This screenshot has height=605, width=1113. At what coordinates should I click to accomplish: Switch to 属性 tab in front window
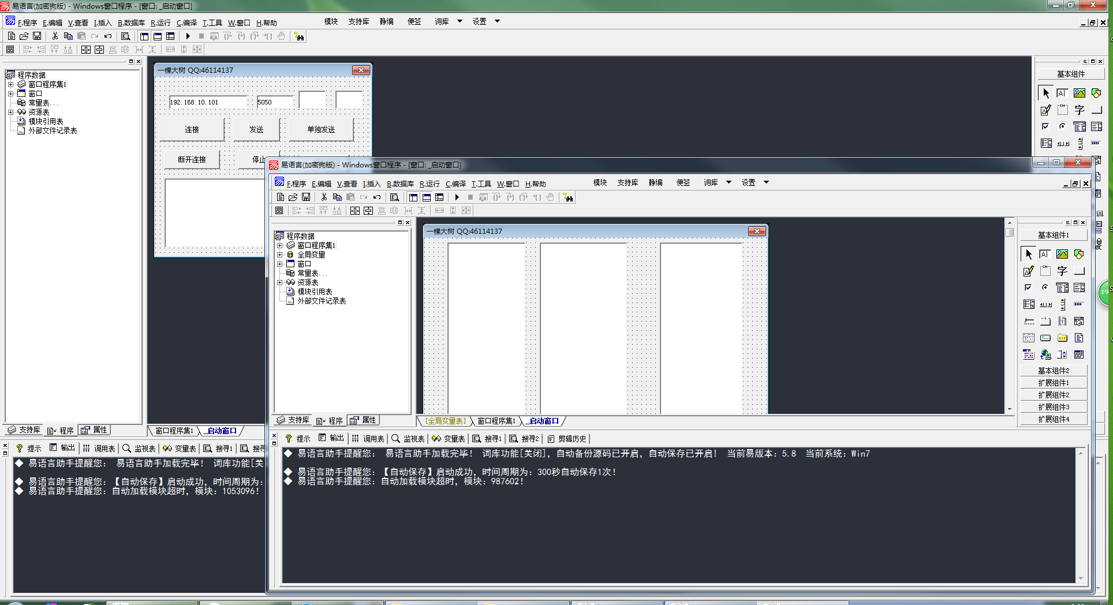point(364,420)
